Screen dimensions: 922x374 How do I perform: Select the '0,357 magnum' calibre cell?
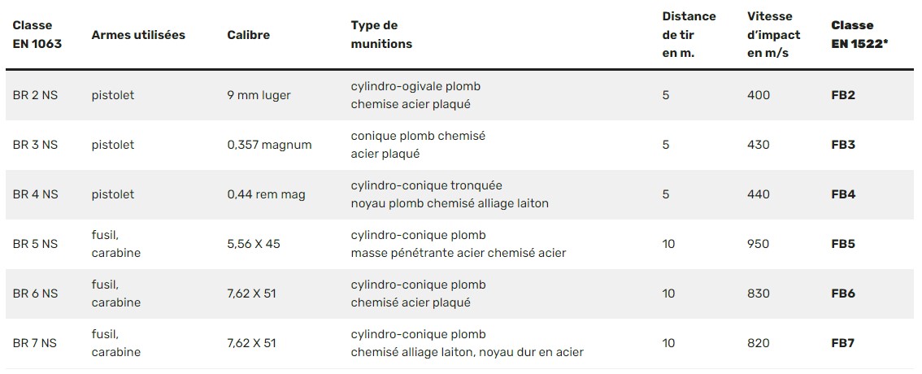[x=269, y=145]
